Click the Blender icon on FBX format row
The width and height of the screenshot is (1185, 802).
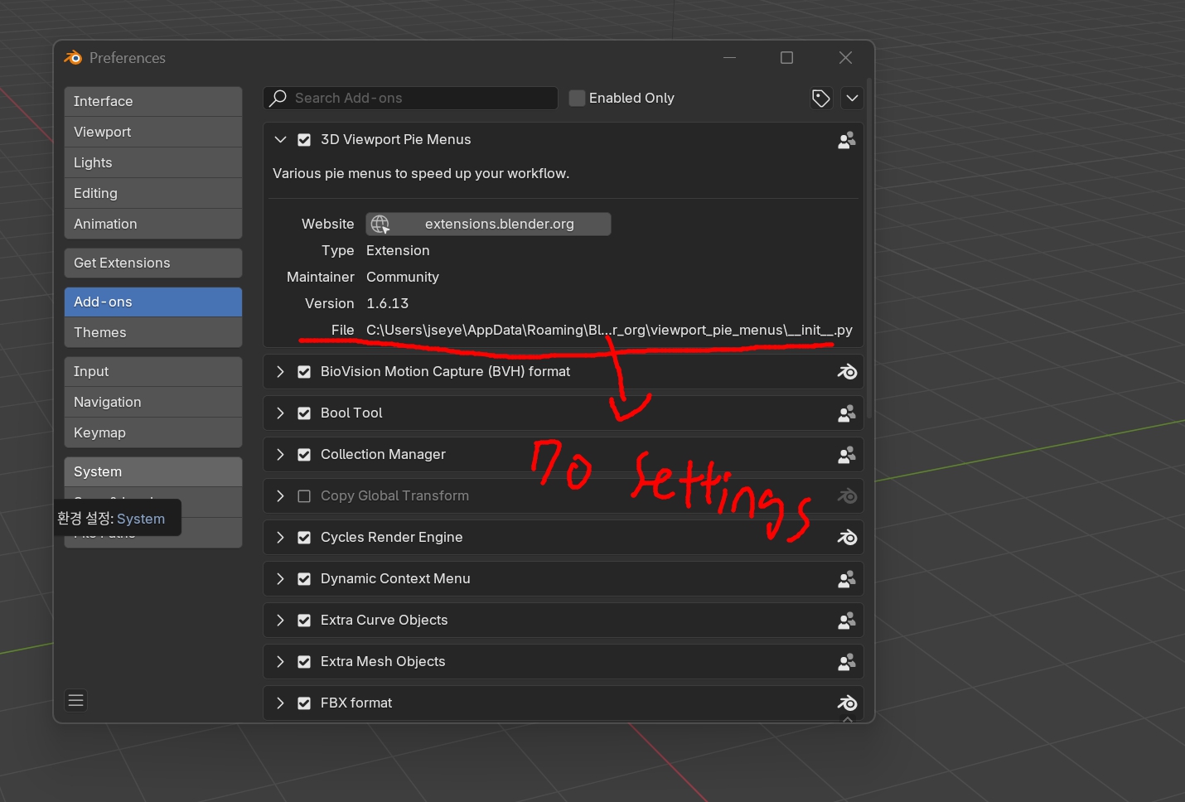click(x=847, y=703)
